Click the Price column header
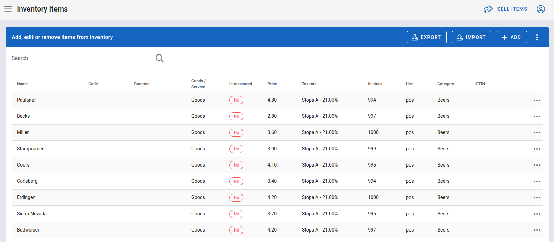The height and width of the screenshot is (242, 554). (x=272, y=84)
